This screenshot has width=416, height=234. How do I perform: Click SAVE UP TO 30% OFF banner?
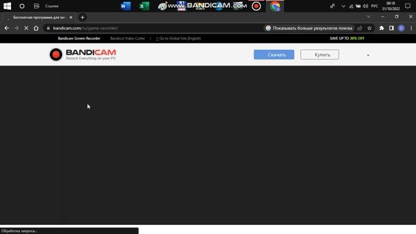pos(347,38)
